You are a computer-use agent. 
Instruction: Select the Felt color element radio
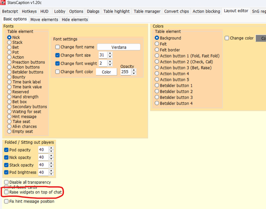157,44
